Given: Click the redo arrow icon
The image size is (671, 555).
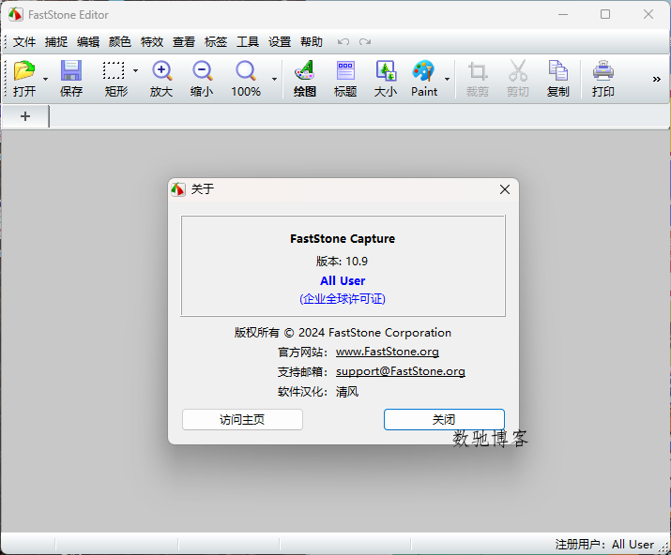Looking at the screenshot, I should 365,42.
